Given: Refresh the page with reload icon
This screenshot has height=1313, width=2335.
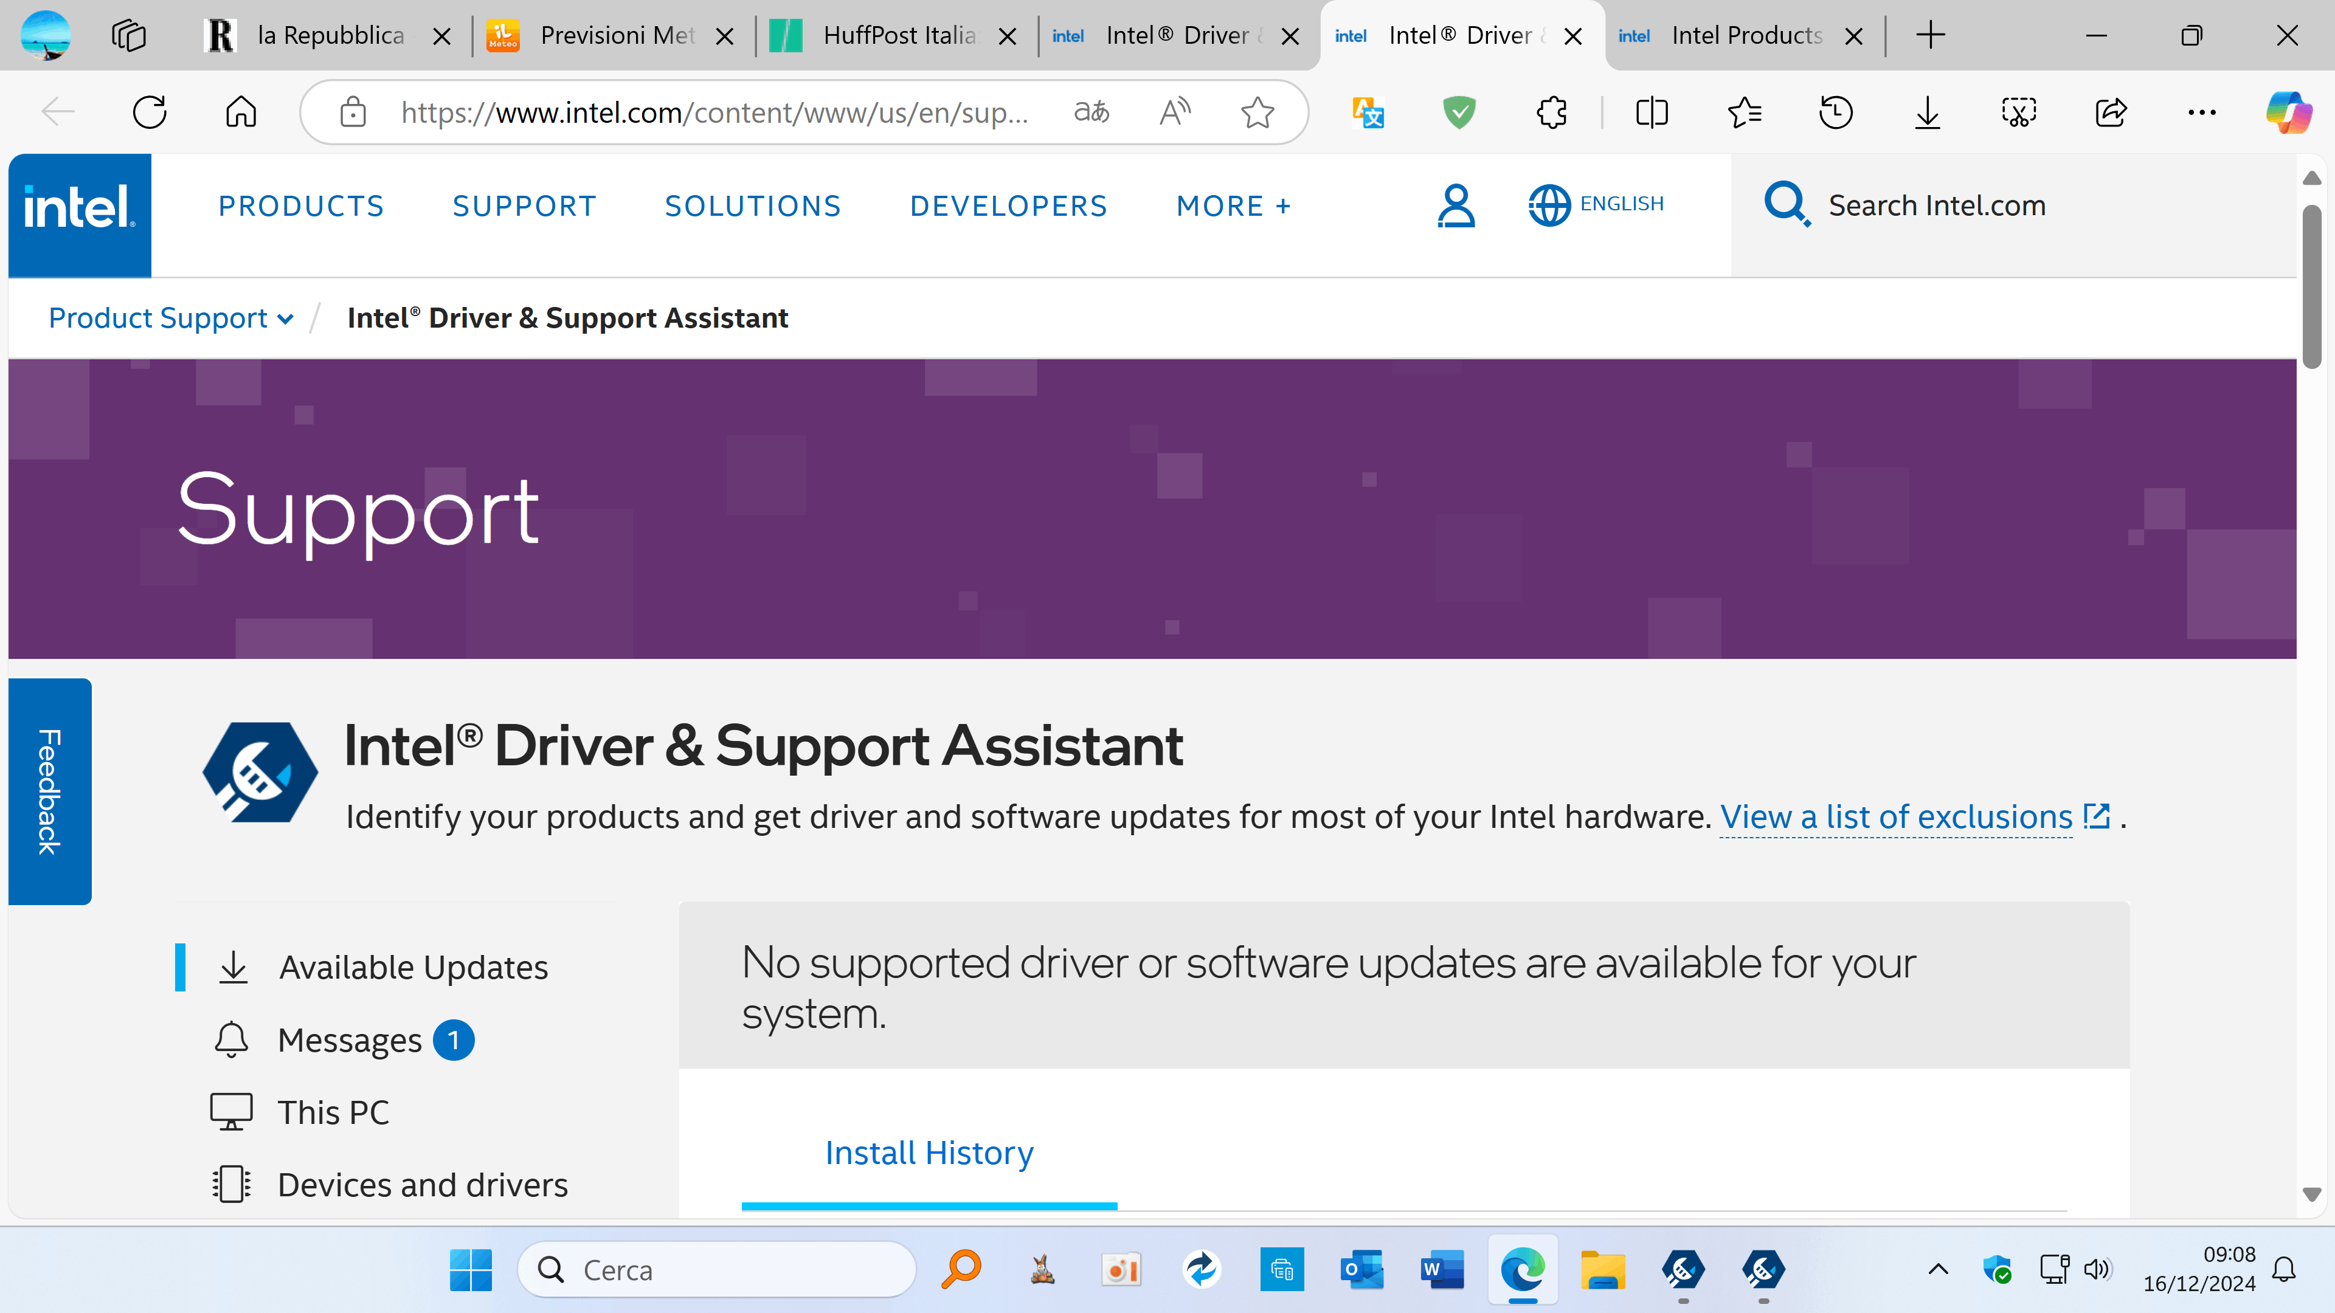Looking at the screenshot, I should [150, 112].
